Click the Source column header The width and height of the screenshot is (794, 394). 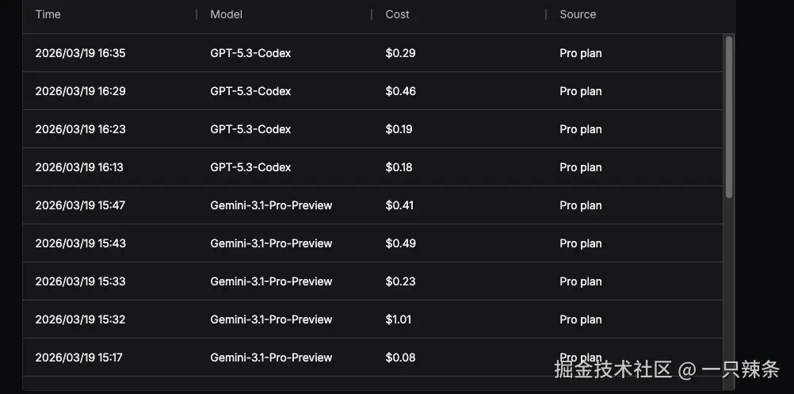(578, 14)
